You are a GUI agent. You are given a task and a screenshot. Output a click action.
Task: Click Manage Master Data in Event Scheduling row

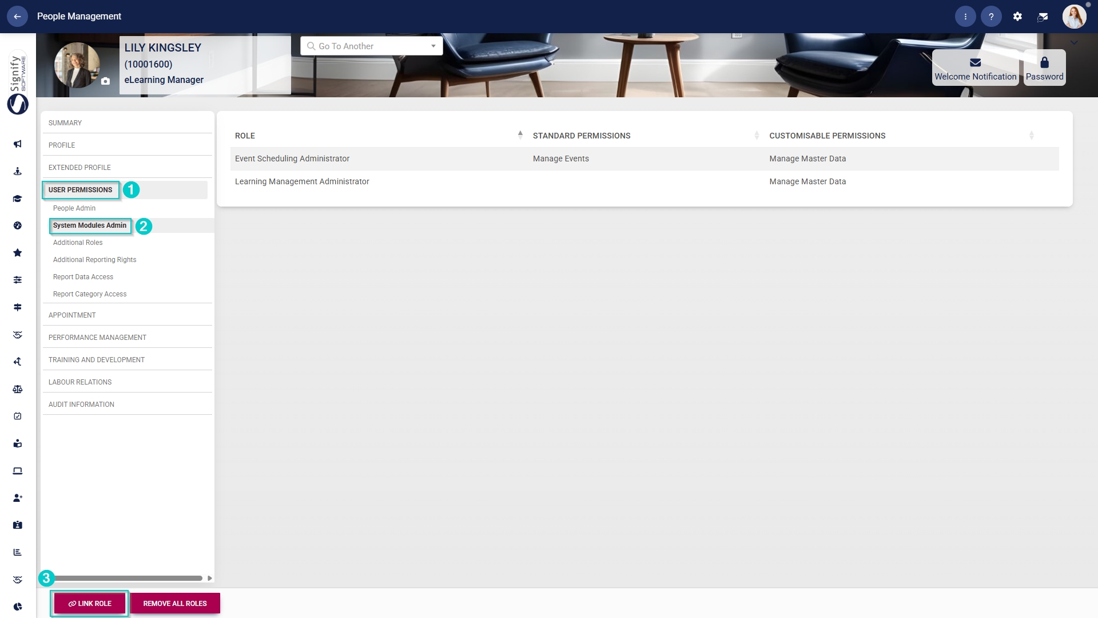click(807, 159)
